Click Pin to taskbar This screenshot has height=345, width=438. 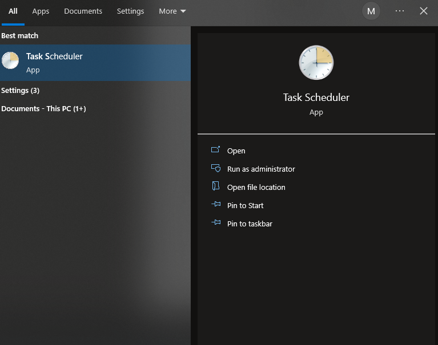point(250,224)
